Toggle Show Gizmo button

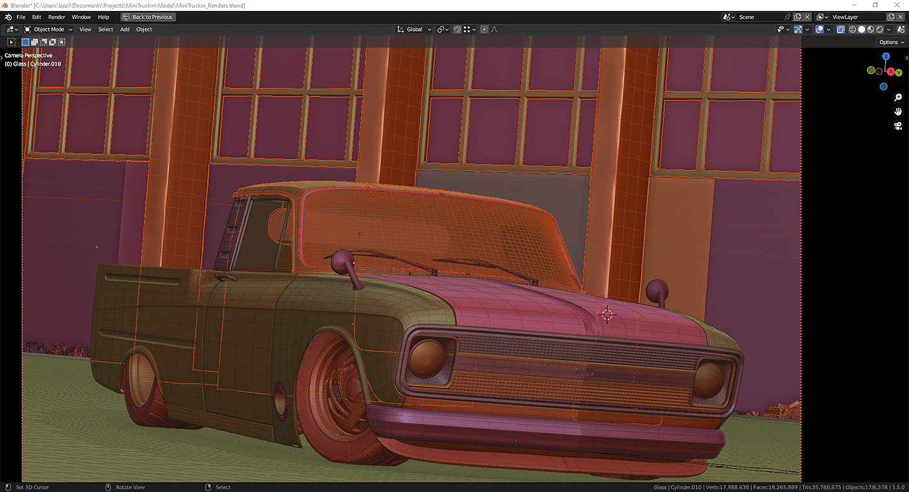click(798, 29)
